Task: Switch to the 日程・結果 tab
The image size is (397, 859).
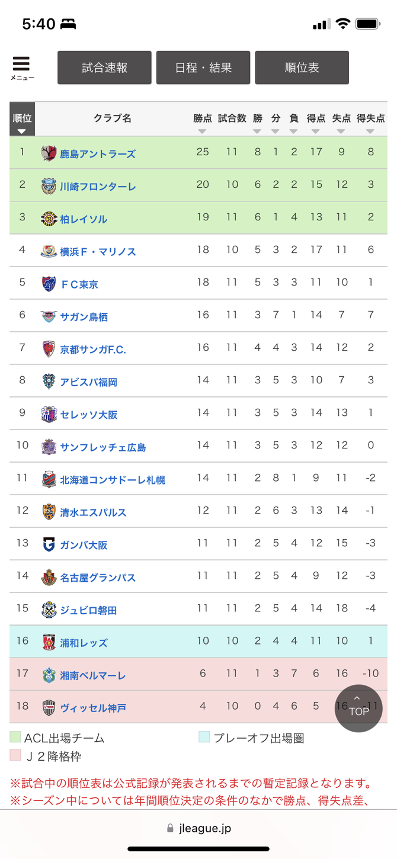Action: click(203, 68)
